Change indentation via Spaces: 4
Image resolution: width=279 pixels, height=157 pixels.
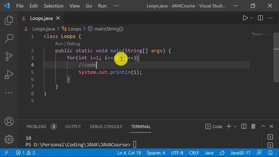pyautogui.click(x=156, y=153)
